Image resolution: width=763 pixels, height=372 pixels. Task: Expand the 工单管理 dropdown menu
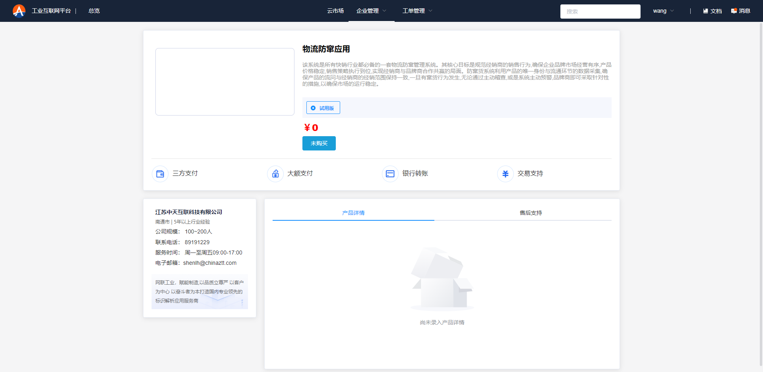tap(417, 11)
